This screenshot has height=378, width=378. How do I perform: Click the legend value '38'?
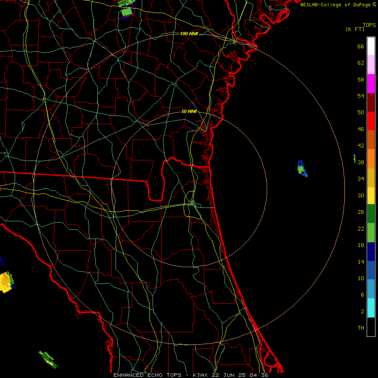pos(361,163)
